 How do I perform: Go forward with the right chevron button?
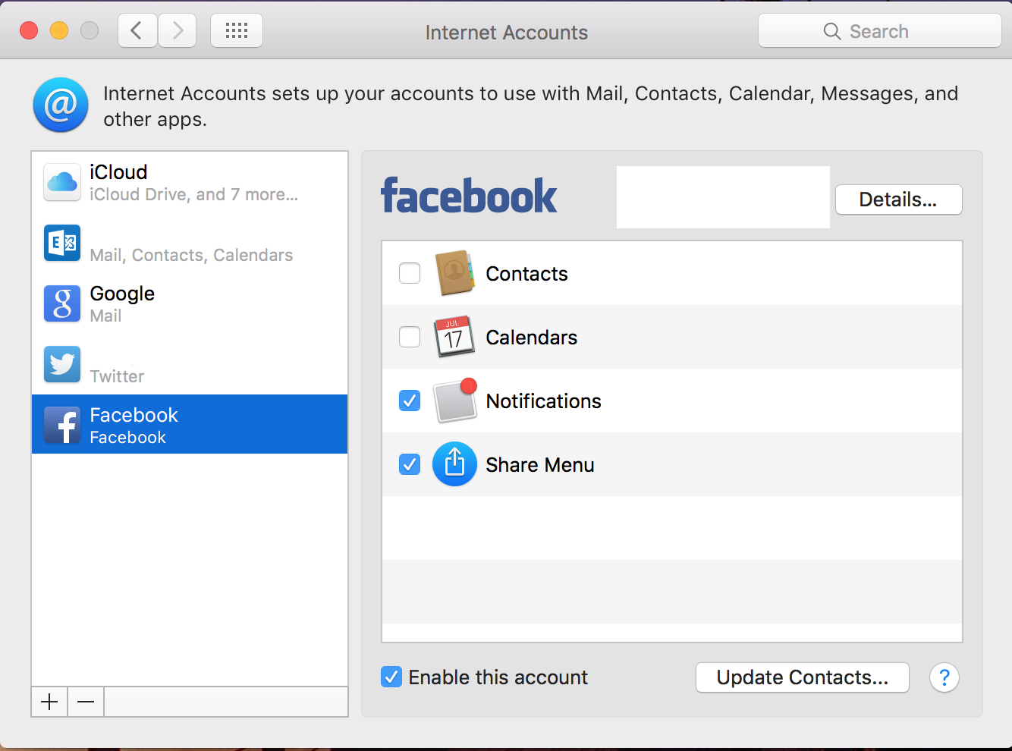coord(177,31)
